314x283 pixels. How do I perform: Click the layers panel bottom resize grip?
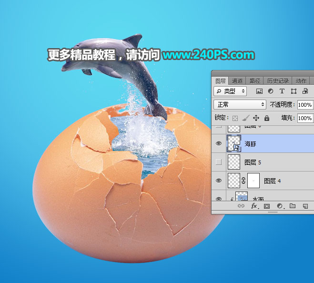(273, 212)
